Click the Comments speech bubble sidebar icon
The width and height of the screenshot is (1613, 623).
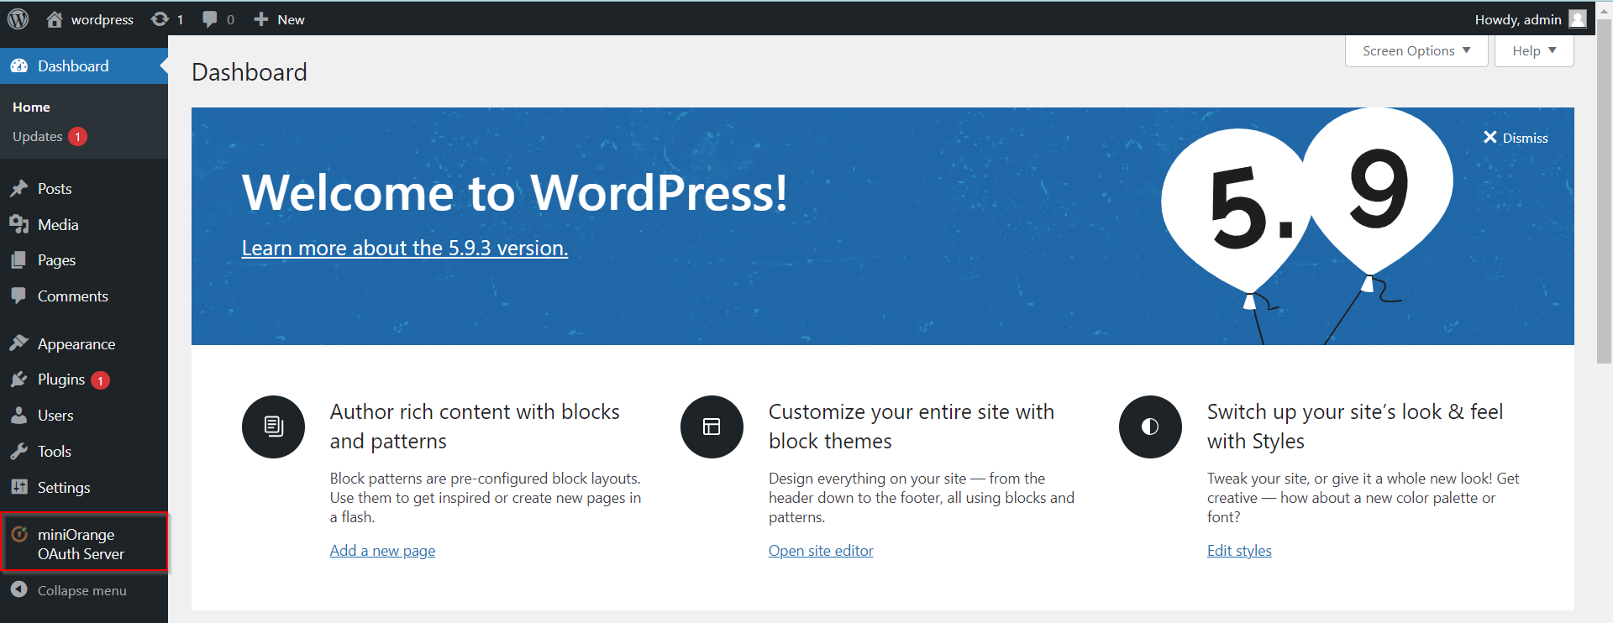point(18,296)
